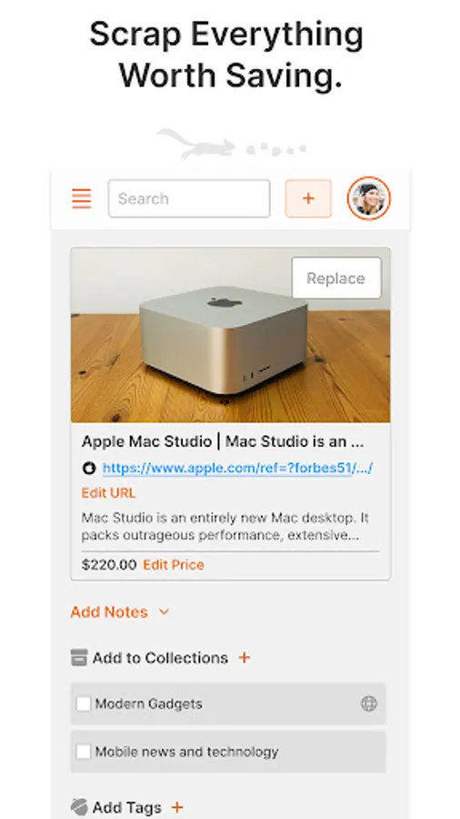Click the collections archive box icon
This screenshot has width=460, height=819.
(79, 658)
